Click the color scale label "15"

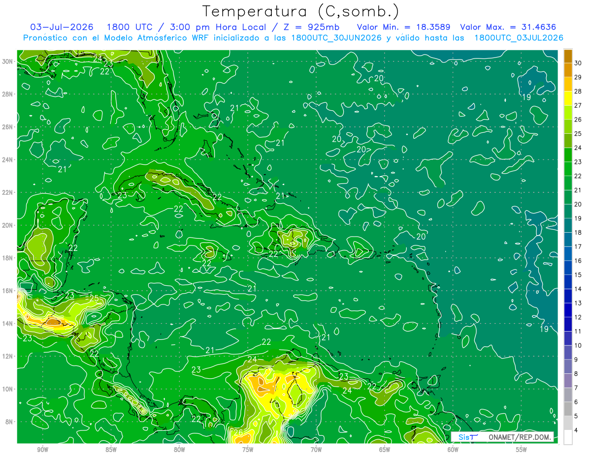tap(578, 274)
